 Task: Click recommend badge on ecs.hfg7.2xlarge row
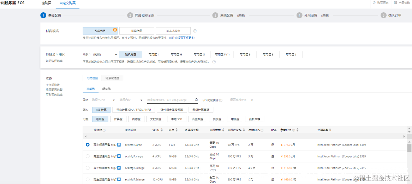[x=119, y=168]
